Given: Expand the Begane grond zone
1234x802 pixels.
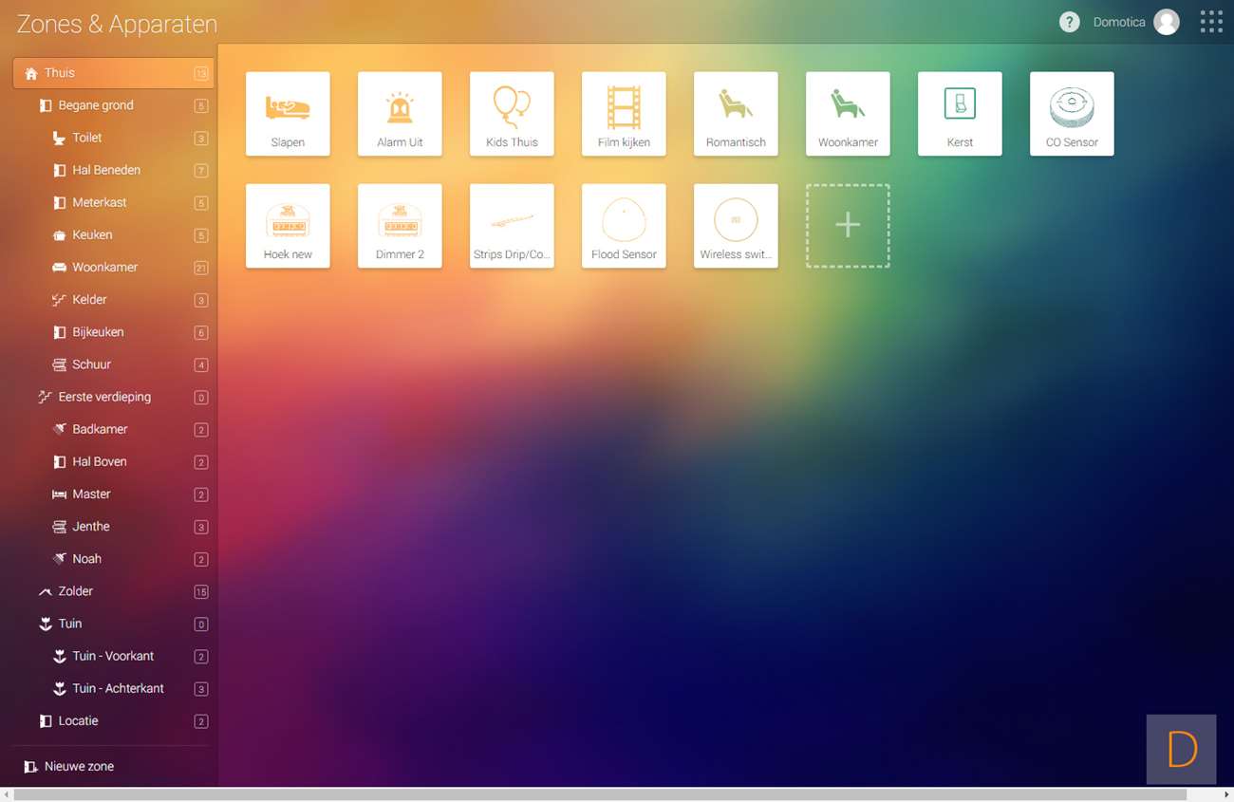Looking at the screenshot, I should point(96,105).
